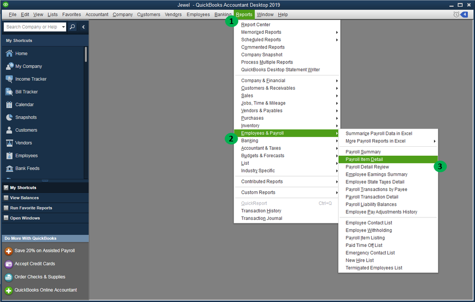
Task: Open the File menu
Action: [x=12, y=15]
